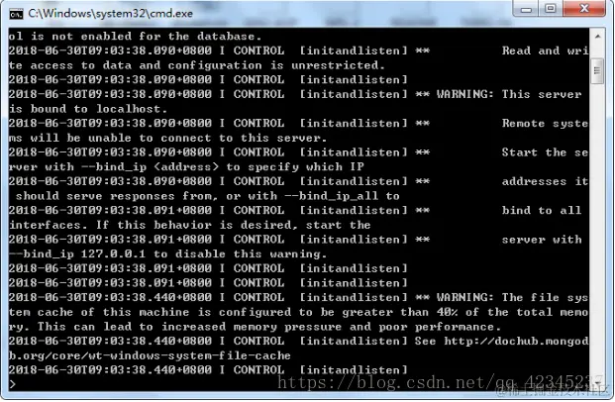This screenshot has height=402, width=615.
Task: Click the 'WARNING: The file sys' text
Action: (512, 297)
